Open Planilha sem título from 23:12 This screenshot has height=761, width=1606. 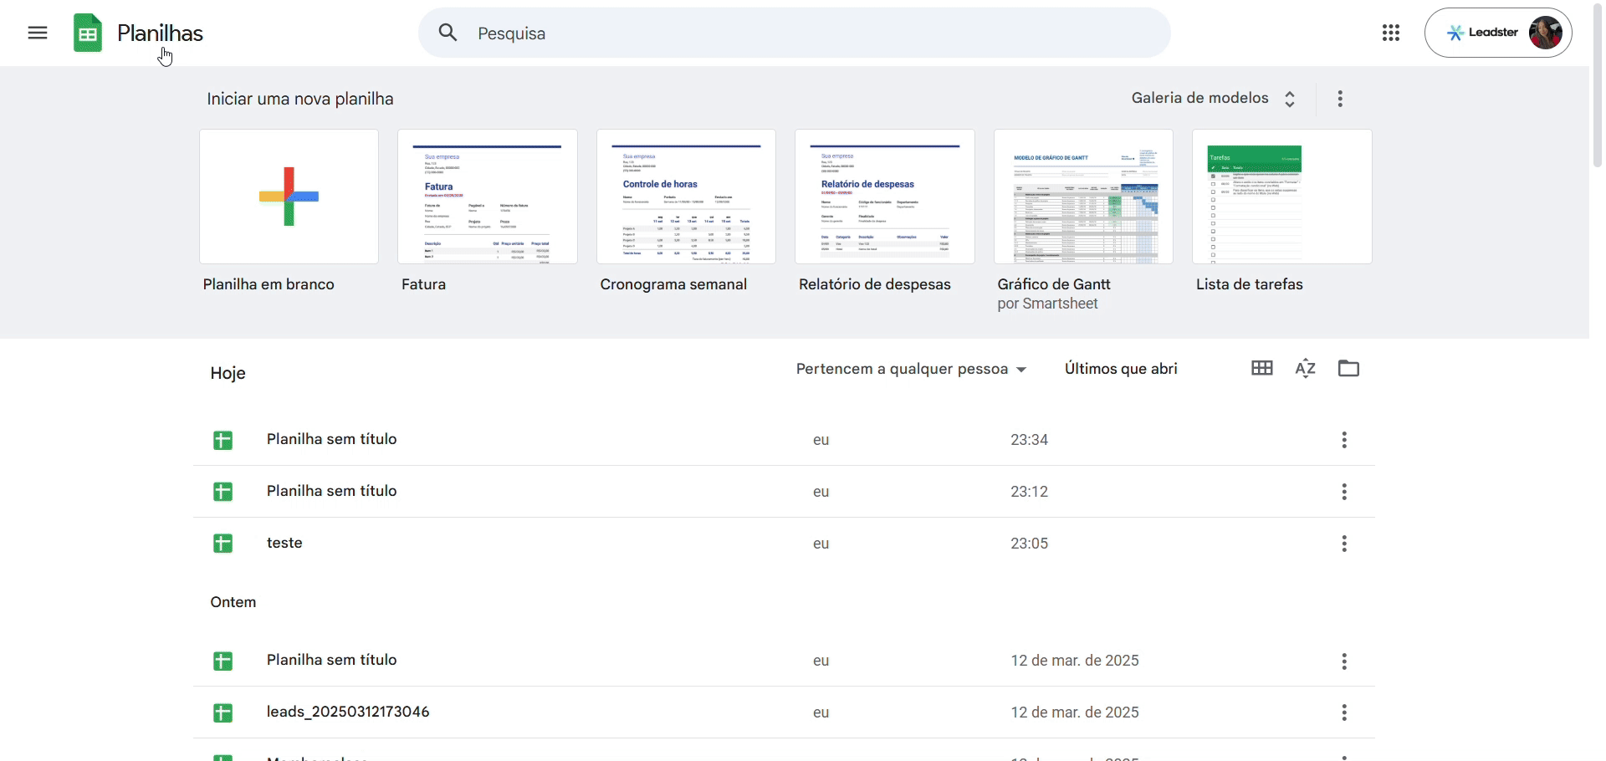coord(784,492)
